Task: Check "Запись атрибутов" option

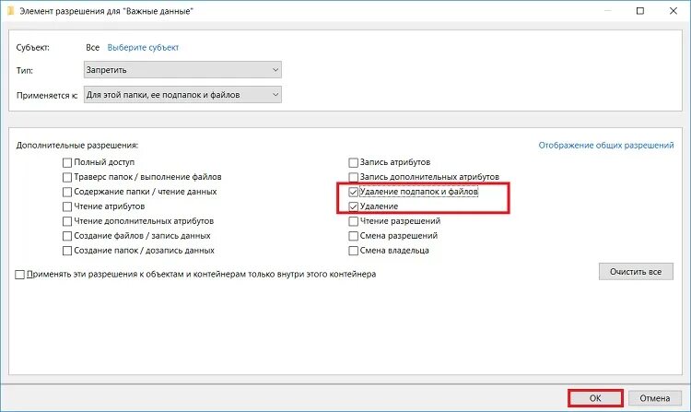Action: click(x=353, y=162)
